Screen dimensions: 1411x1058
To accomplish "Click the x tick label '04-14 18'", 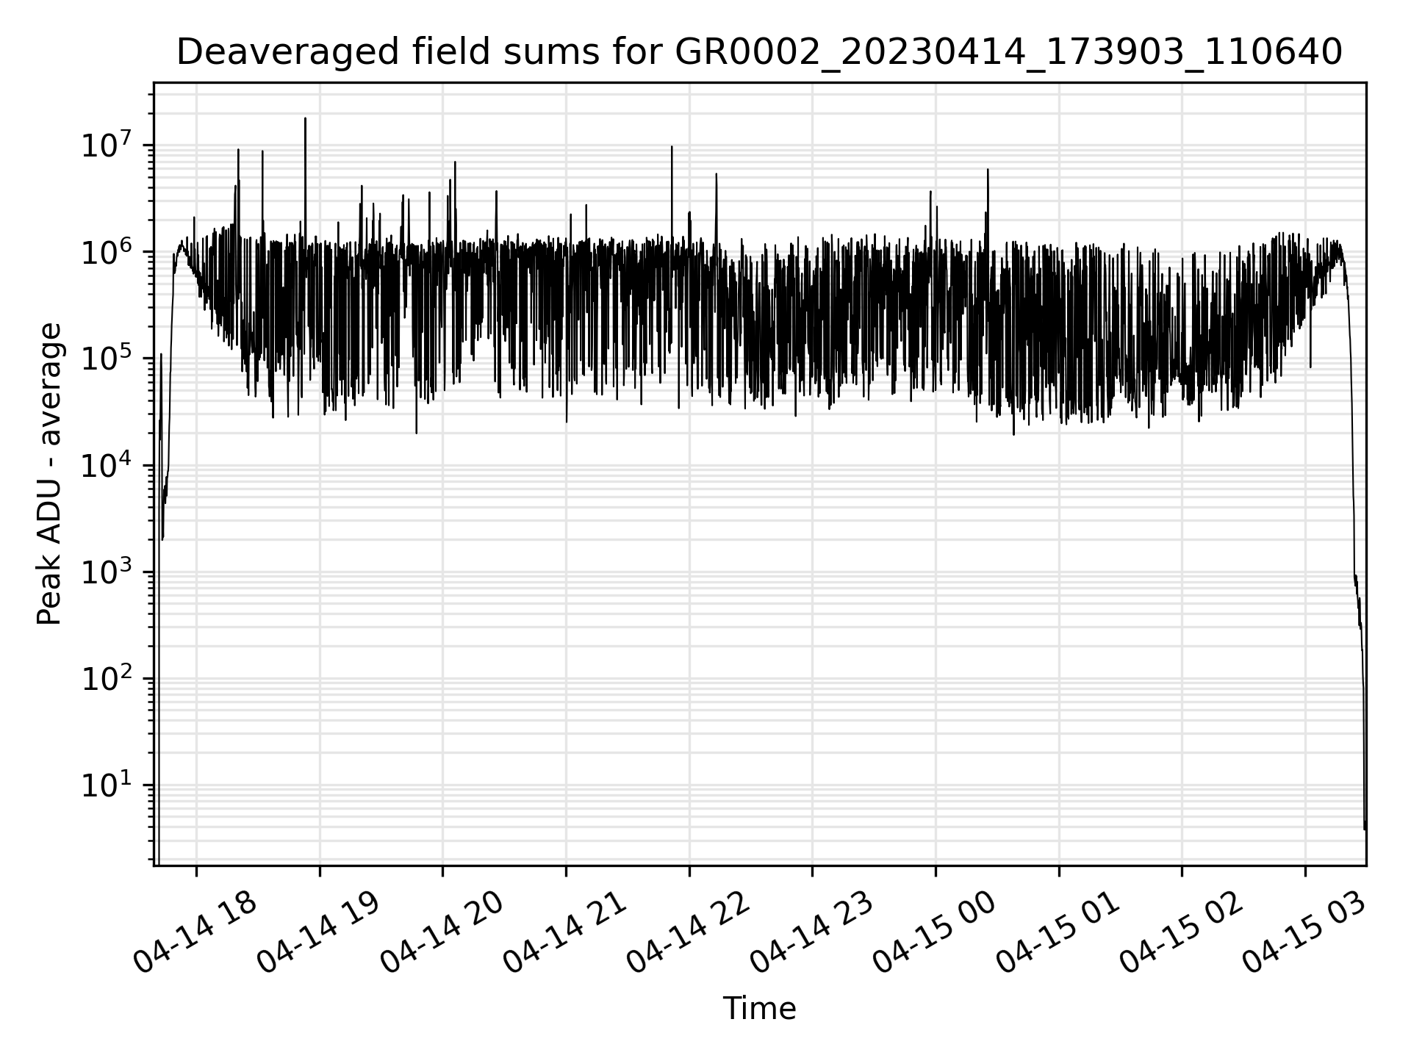I will coord(195,932).
